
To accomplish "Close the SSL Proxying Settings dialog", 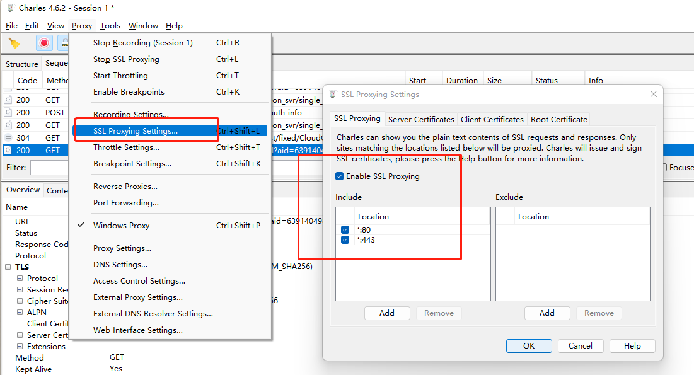I will click(653, 94).
